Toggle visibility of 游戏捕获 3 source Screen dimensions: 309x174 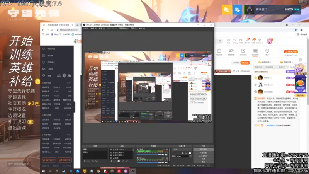(111, 155)
